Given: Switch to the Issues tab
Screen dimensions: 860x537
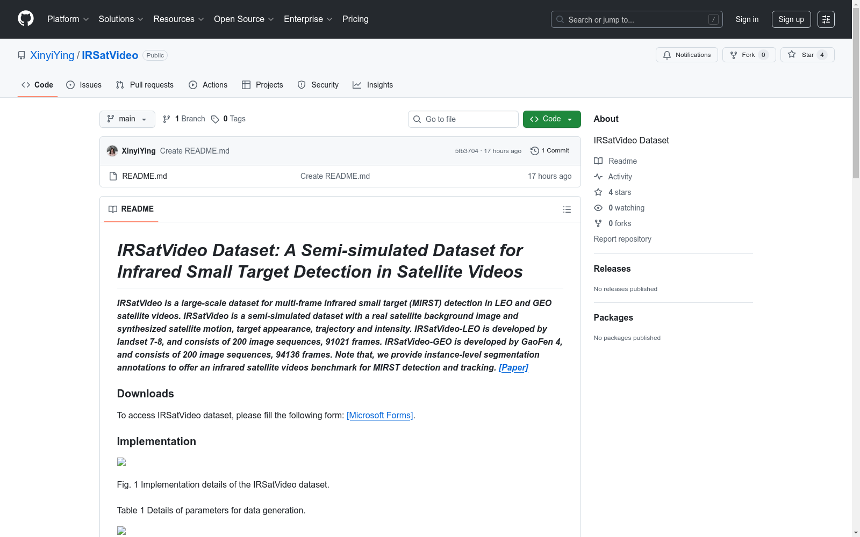Looking at the screenshot, I should (x=84, y=85).
